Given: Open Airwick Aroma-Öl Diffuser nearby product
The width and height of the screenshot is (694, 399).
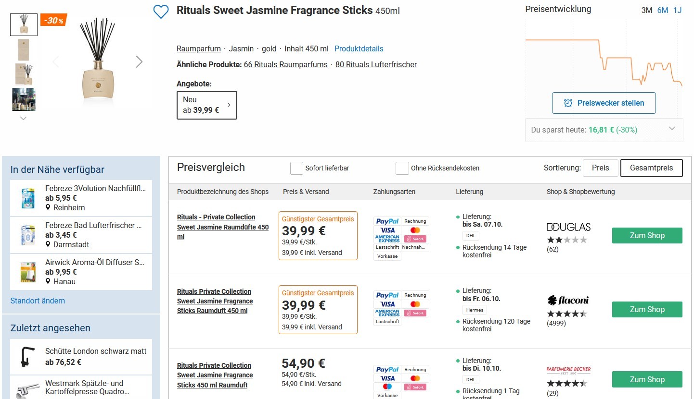Looking at the screenshot, I should coord(81,272).
